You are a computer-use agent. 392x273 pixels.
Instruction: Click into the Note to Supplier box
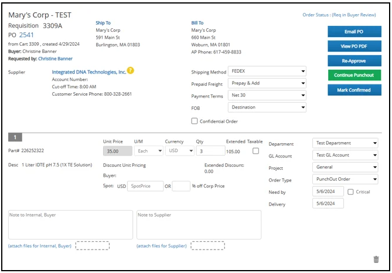point(199,225)
